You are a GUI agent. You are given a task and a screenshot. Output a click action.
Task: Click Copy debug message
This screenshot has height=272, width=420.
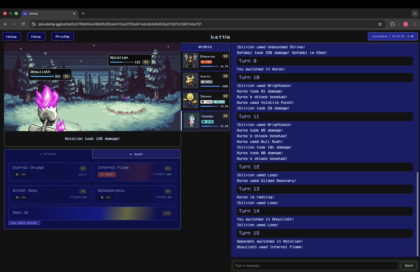pos(24,223)
